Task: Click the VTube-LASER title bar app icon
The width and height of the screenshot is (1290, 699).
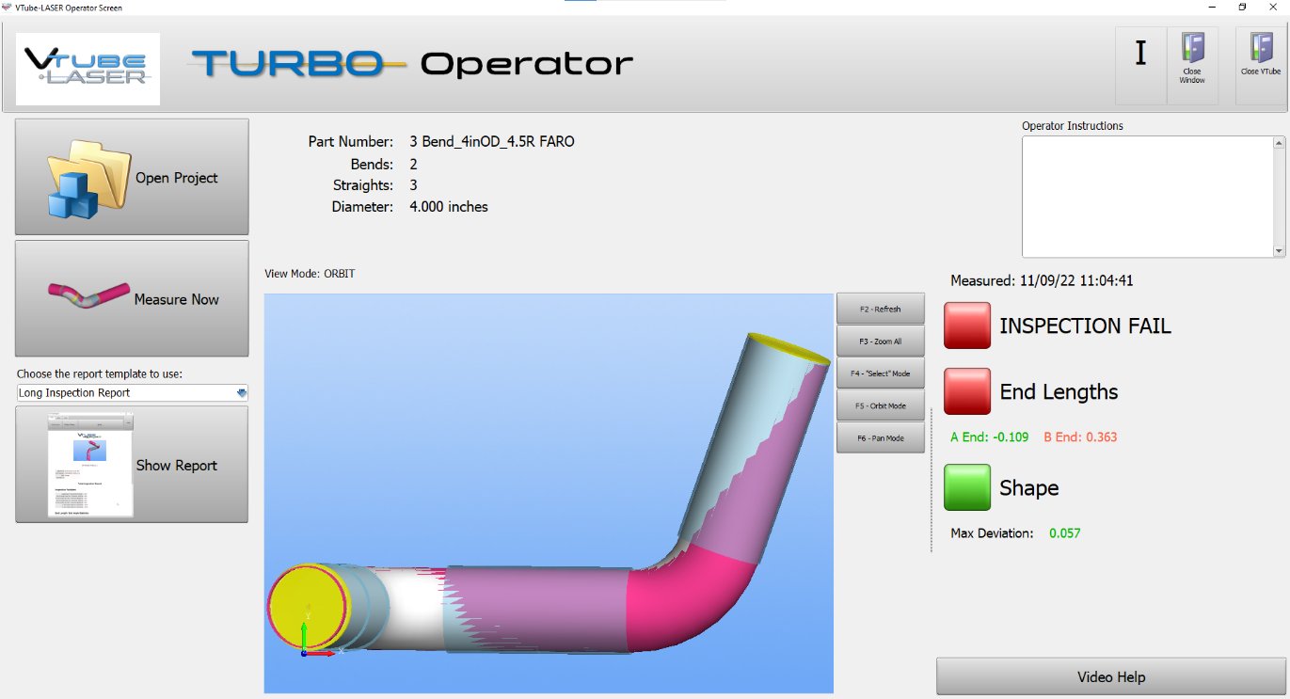Action: coord(7,8)
